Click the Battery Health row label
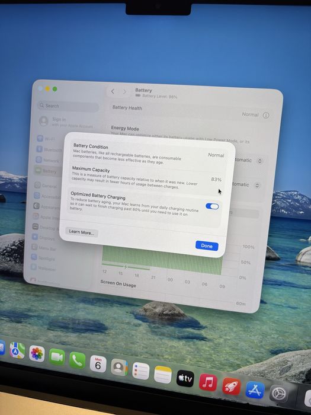The height and width of the screenshot is (415, 311). coord(127,108)
